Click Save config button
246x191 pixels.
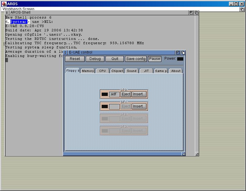[x=136, y=59]
